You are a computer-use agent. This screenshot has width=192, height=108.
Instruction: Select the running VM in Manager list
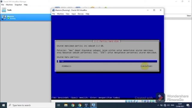(x=25, y=17)
